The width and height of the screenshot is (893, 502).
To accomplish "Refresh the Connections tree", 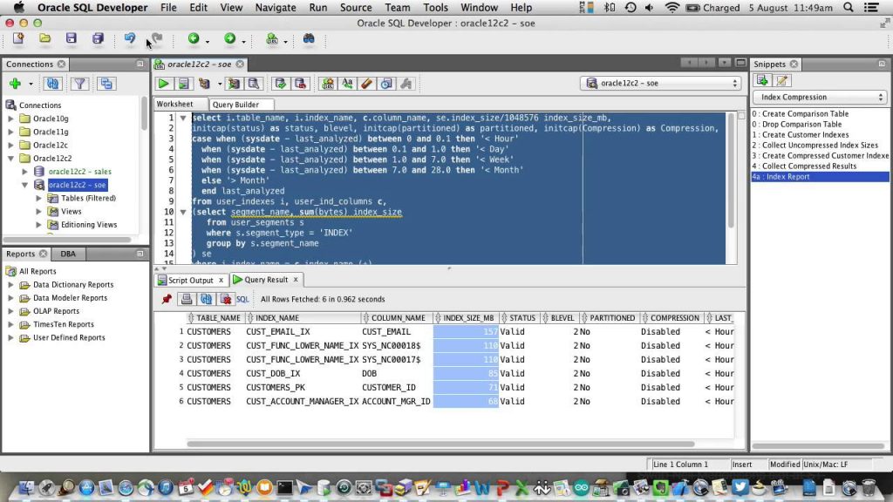I will pos(52,84).
